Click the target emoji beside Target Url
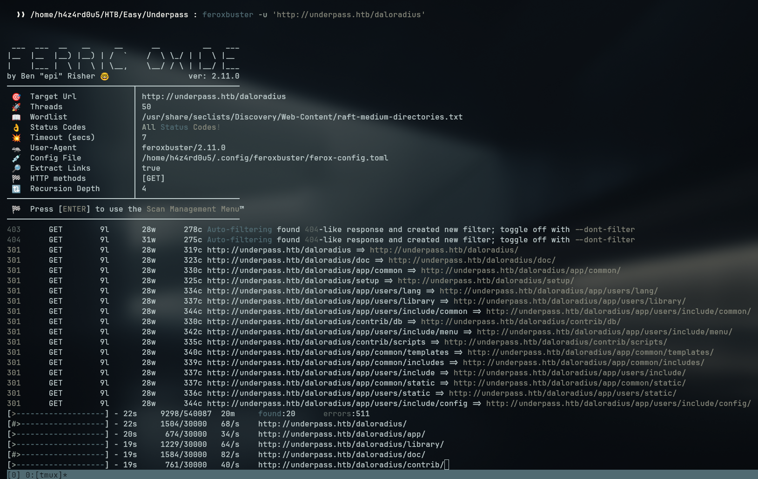The image size is (758, 479). pyautogui.click(x=16, y=97)
